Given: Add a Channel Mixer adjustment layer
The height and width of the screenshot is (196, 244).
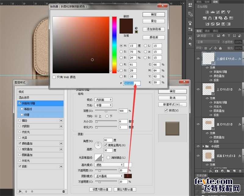Looking at the screenshot, I should pyautogui.click(x=226, y=18).
